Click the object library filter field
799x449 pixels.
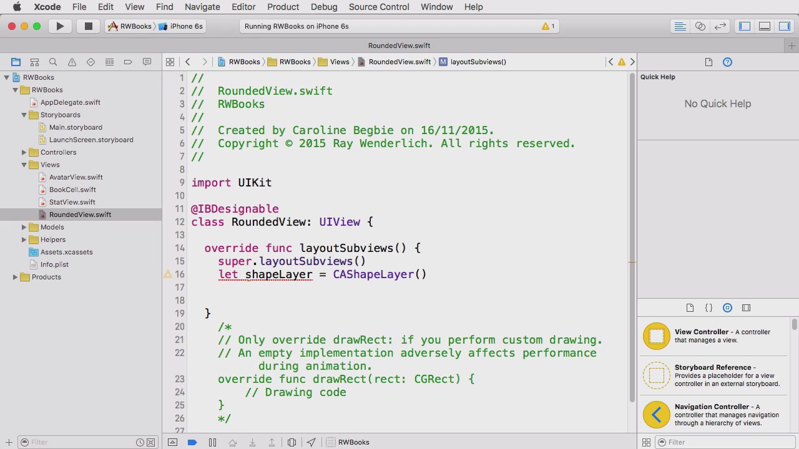724,442
